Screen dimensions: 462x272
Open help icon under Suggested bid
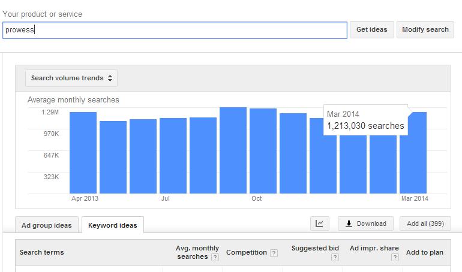tap(335, 258)
